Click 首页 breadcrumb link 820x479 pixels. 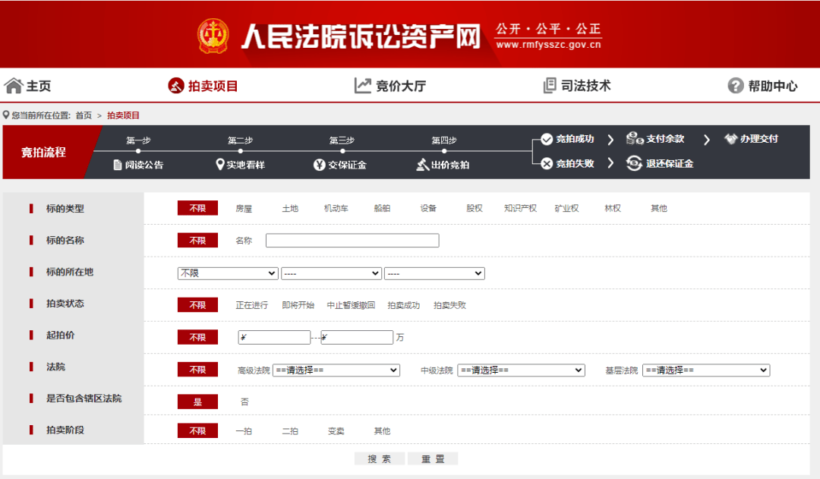pos(84,115)
